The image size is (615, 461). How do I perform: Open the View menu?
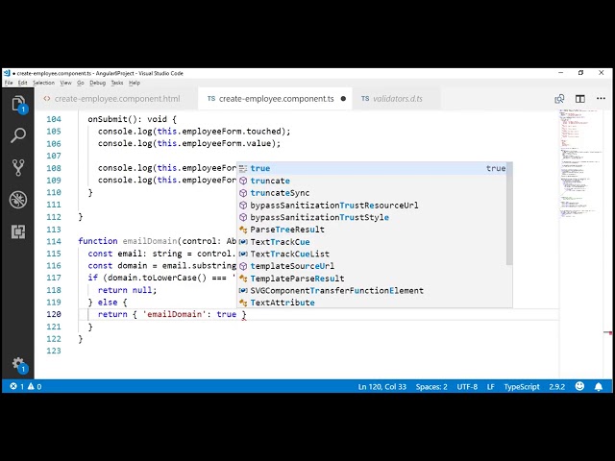(x=65, y=83)
